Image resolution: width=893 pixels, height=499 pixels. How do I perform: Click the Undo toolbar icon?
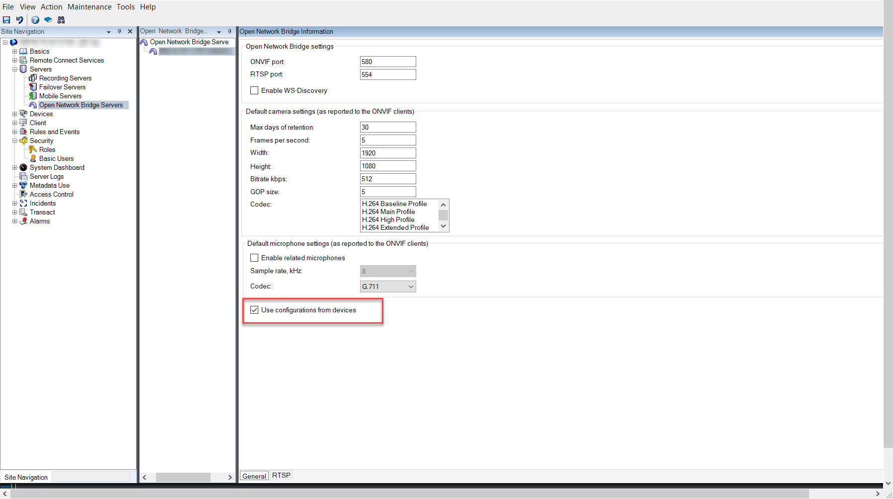19,20
